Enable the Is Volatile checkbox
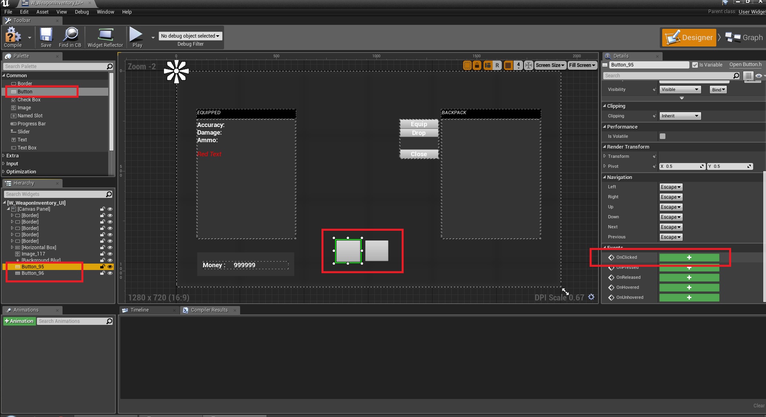This screenshot has height=417, width=766. pyautogui.click(x=663, y=136)
